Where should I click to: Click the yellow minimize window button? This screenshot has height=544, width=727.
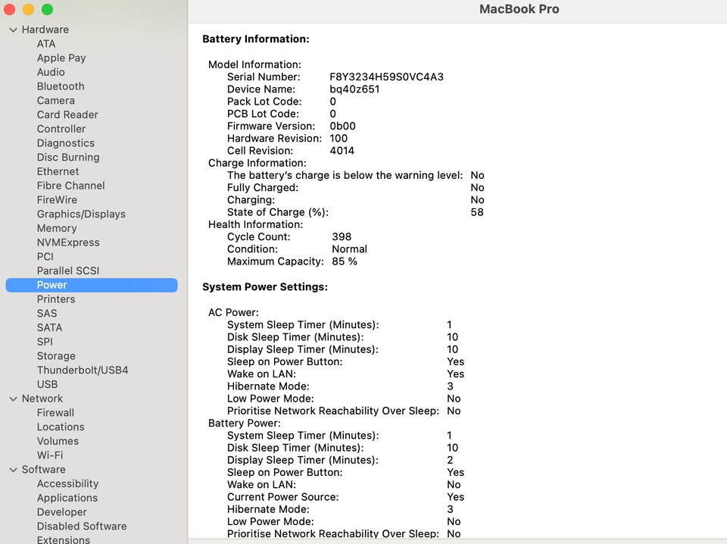(28, 9)
